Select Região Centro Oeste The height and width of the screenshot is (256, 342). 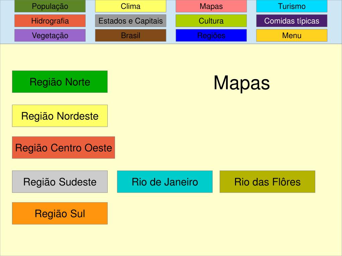click(64, 148)
